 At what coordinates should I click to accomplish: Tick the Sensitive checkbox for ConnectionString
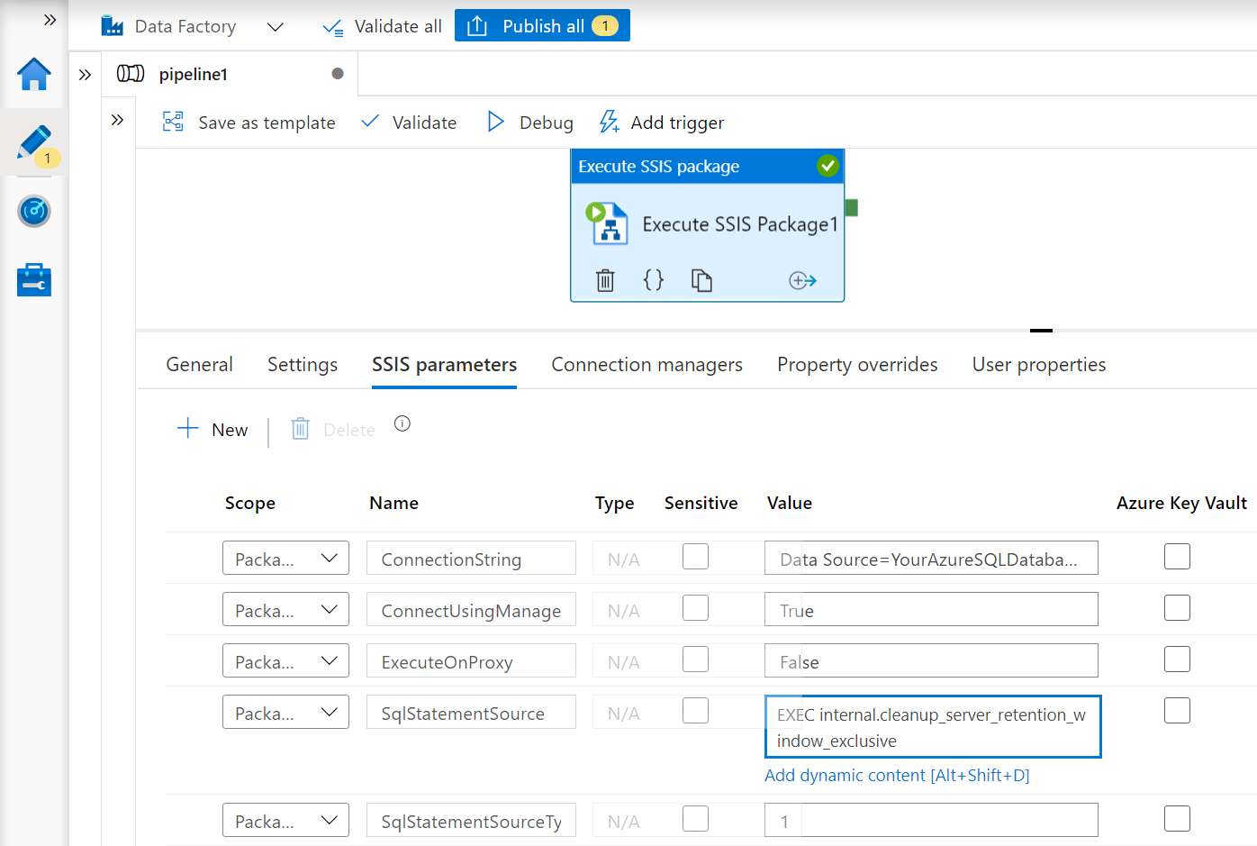695,557
